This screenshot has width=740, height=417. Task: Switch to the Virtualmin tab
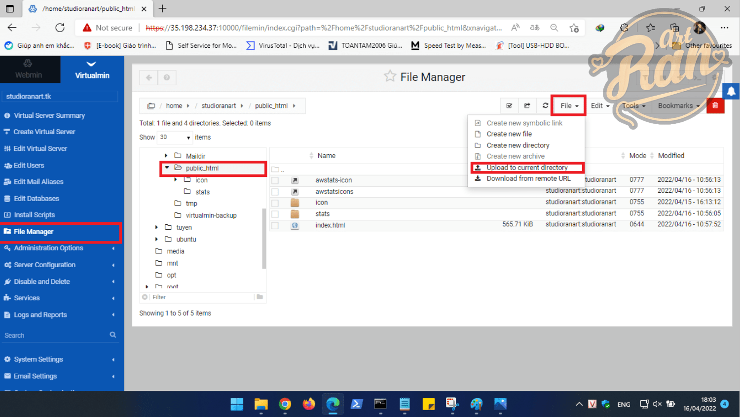tap(92, 69)
